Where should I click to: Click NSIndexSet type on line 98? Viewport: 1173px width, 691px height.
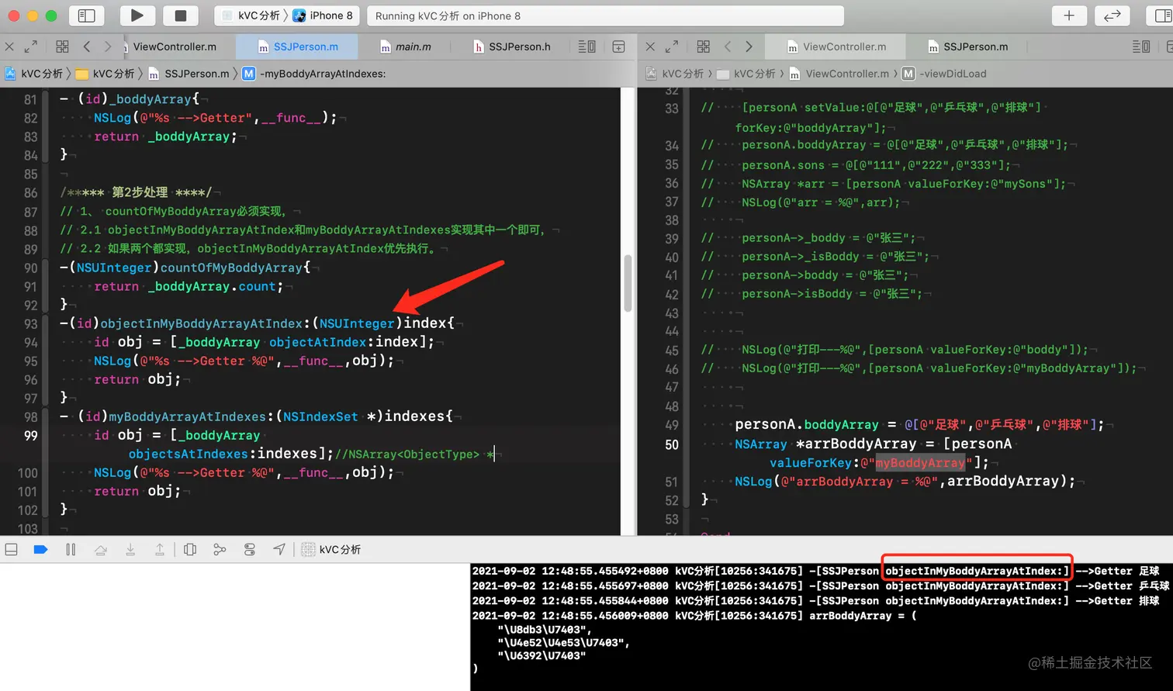click(320, 416)
